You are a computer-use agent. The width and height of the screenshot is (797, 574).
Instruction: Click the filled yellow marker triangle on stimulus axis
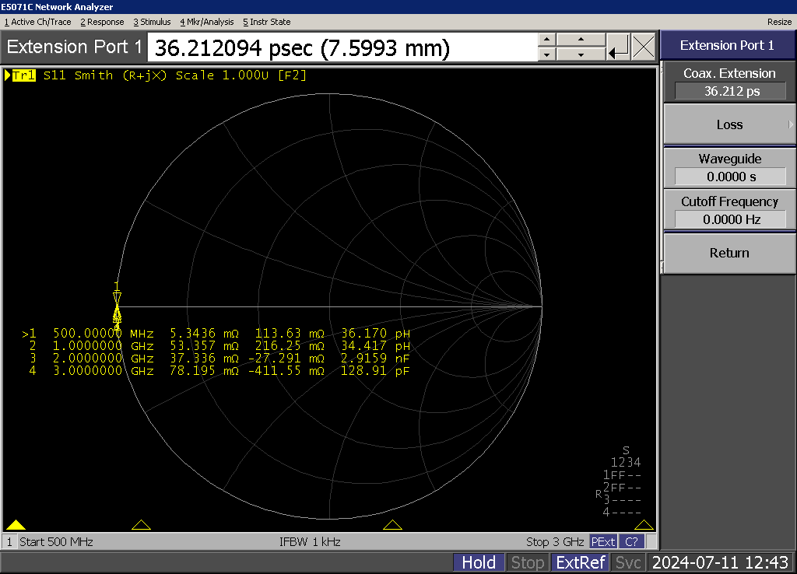point(16,525)
